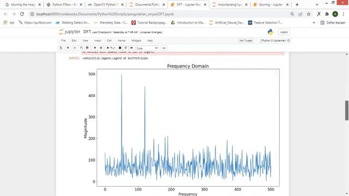Open the Introduction to Ma... bookmark
349x196 pixels.
point(188,22)
